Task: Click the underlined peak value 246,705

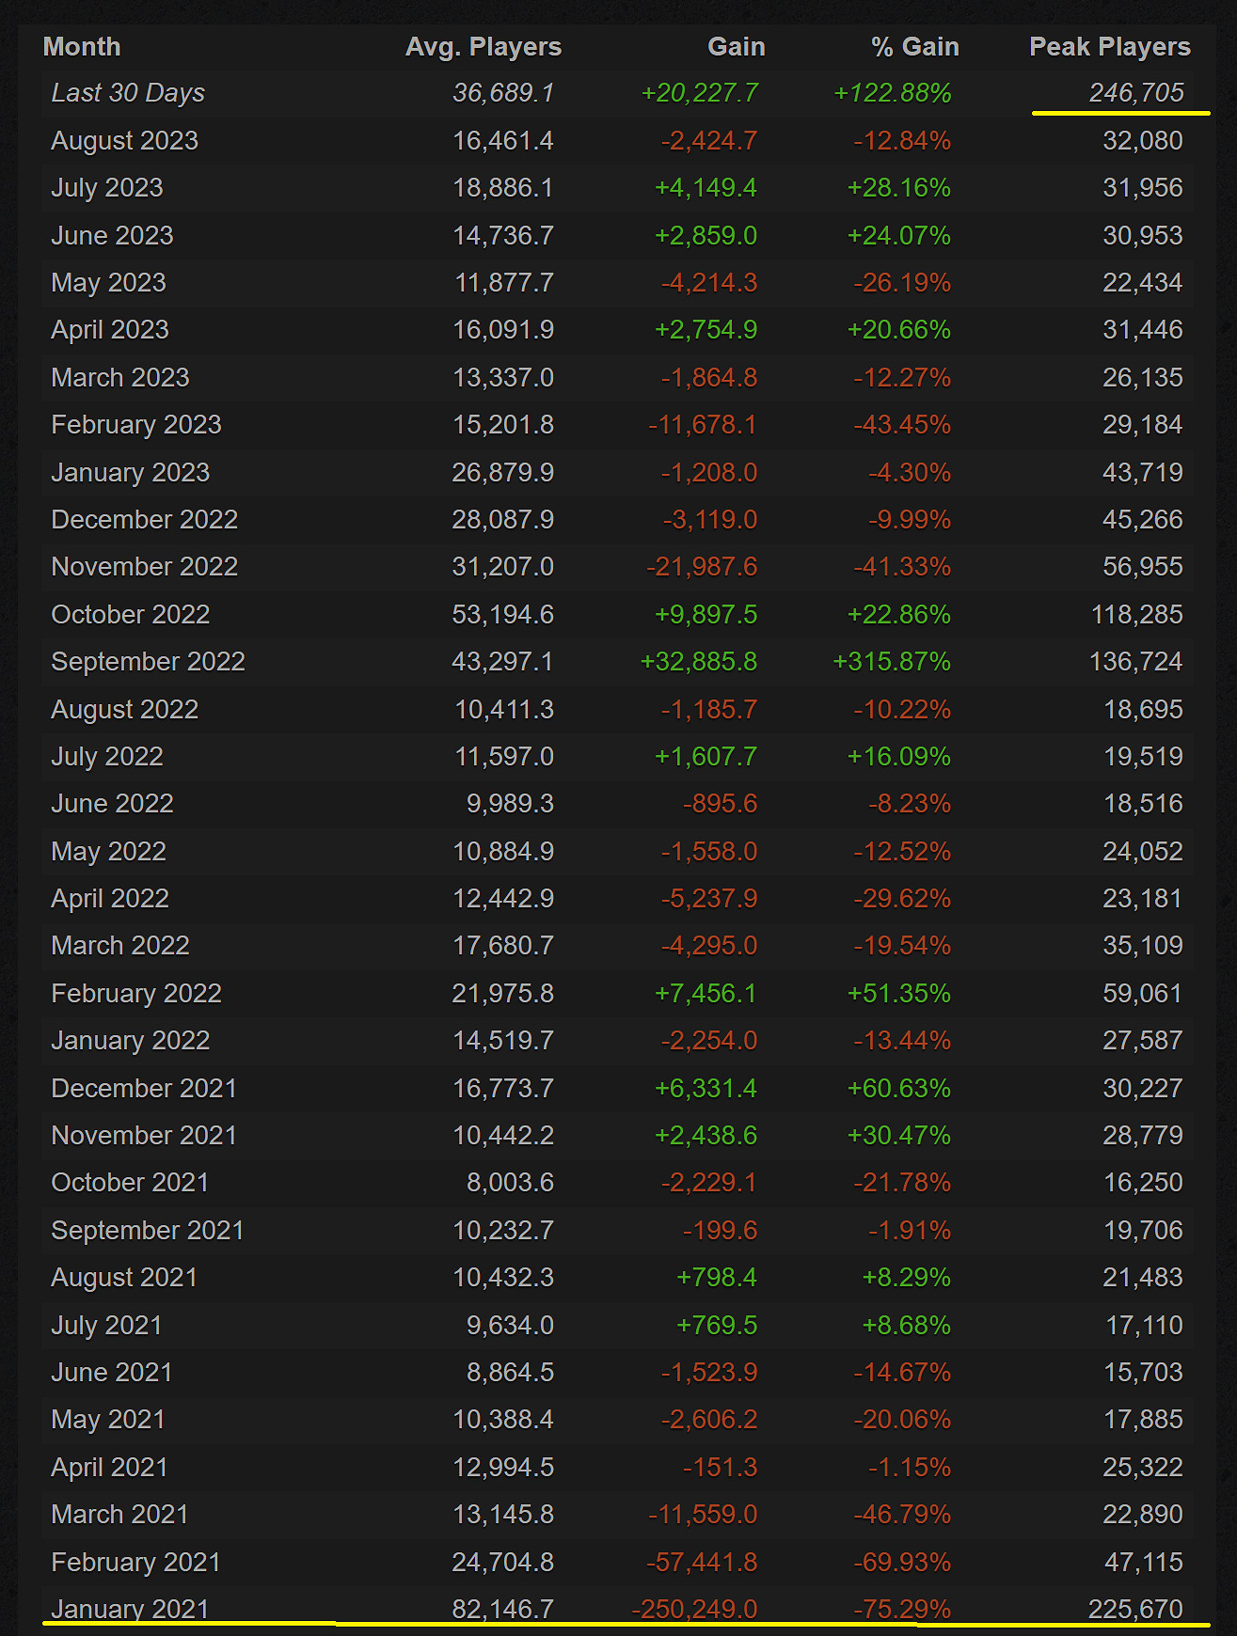Action: (1136, 93)
